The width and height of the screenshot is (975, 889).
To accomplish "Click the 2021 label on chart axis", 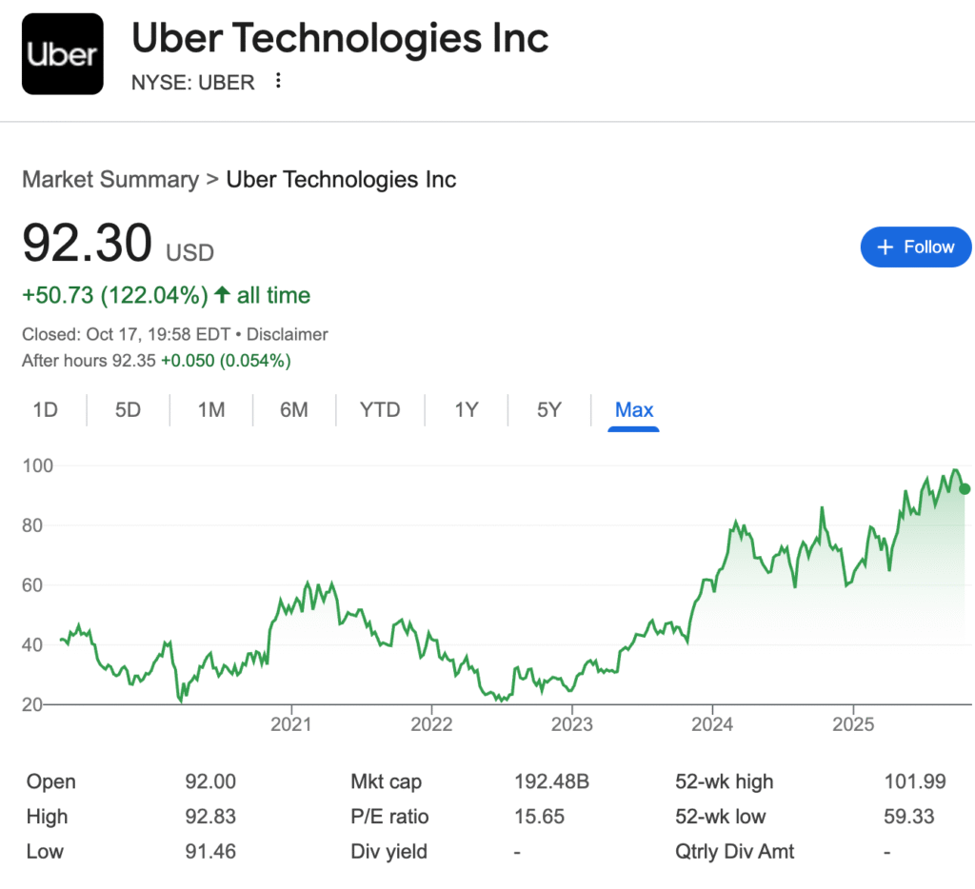I will point(290,725).
